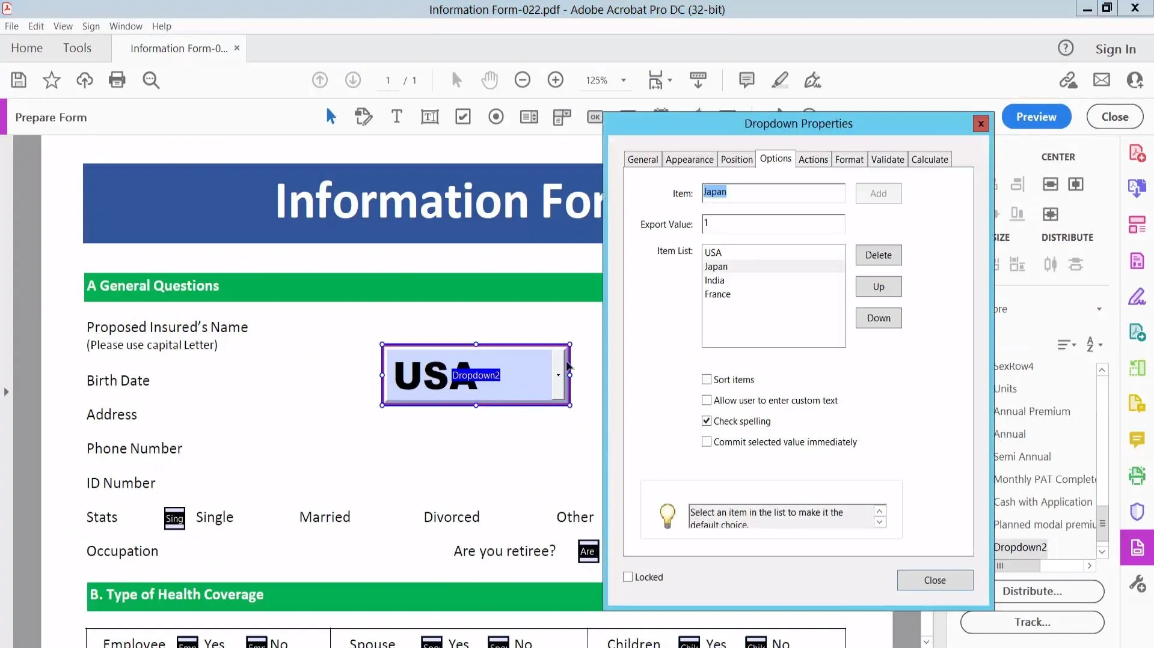Open the Sign document pen icon
The image size is (1154, 648).
pyautogui.click(x=812, y=80)
